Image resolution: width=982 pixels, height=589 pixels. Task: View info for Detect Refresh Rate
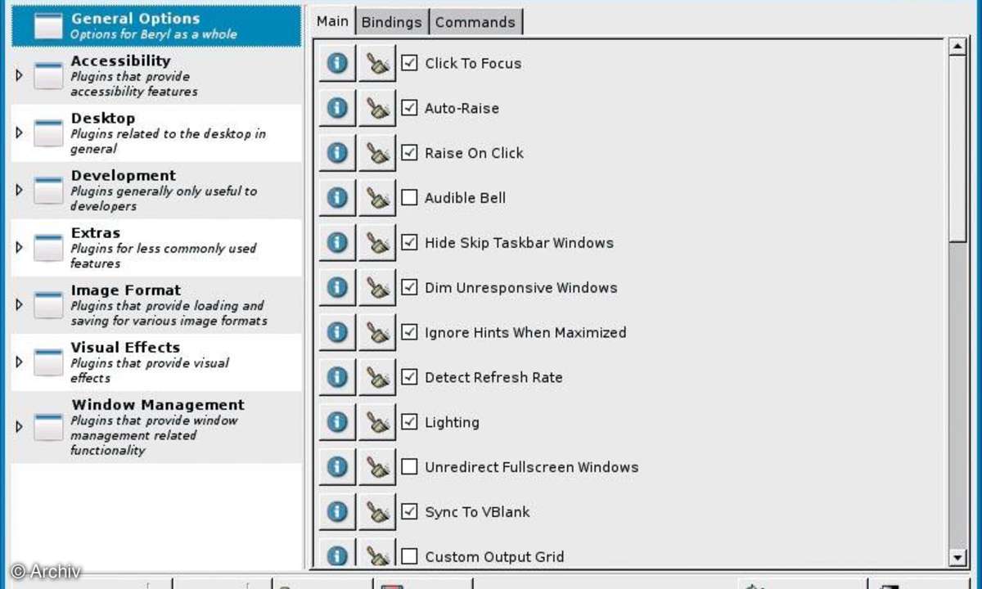(337, 377)
